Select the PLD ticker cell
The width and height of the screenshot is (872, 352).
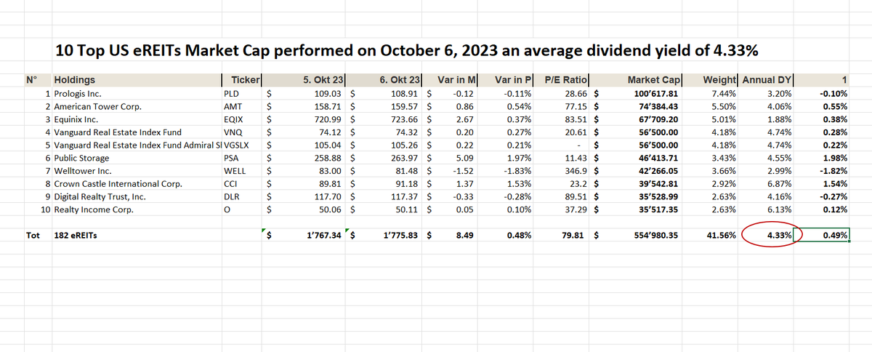(x=232, y=94)
